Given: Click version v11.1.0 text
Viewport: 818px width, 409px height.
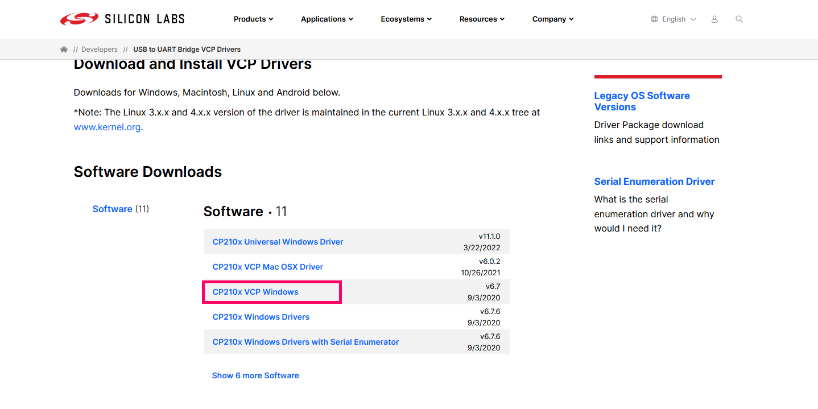Looking at the screenshot, I should (x=489, y=236).
